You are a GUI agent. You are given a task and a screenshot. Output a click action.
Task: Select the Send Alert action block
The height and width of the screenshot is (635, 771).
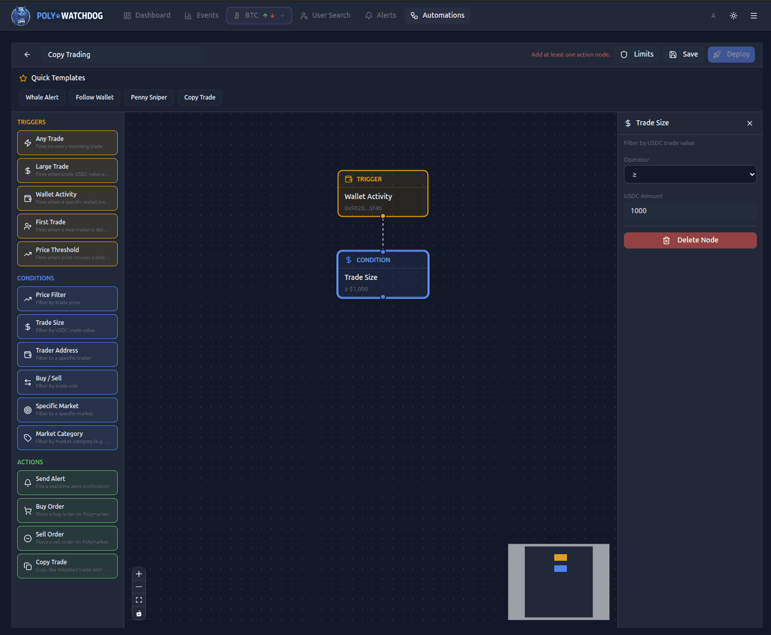click(67, 483)
